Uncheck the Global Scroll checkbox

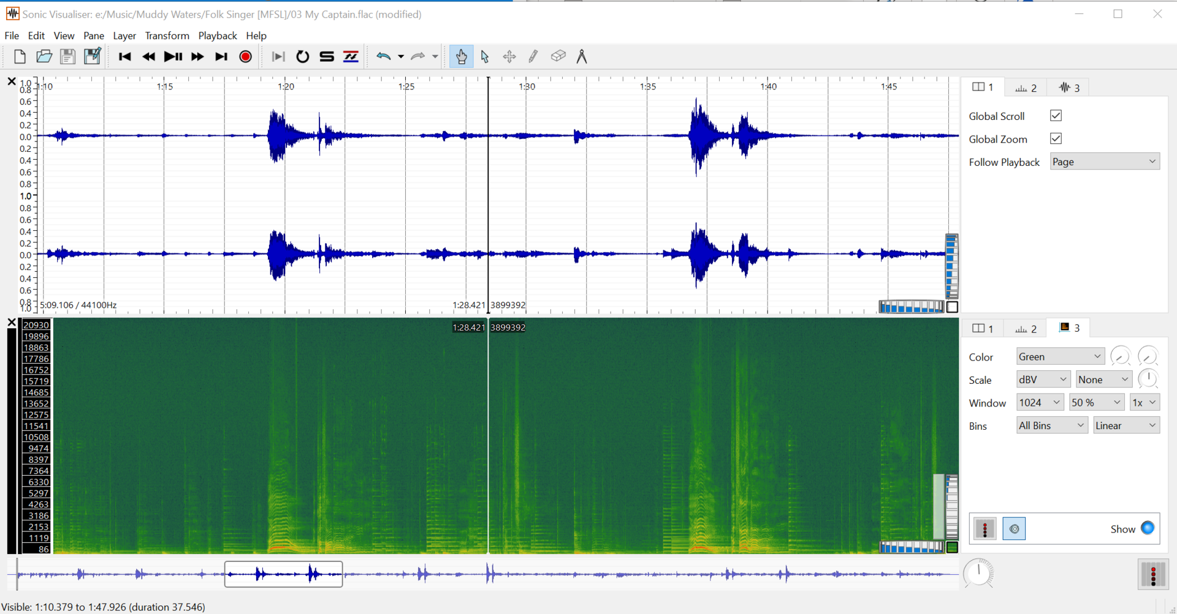click(1056, 116)
